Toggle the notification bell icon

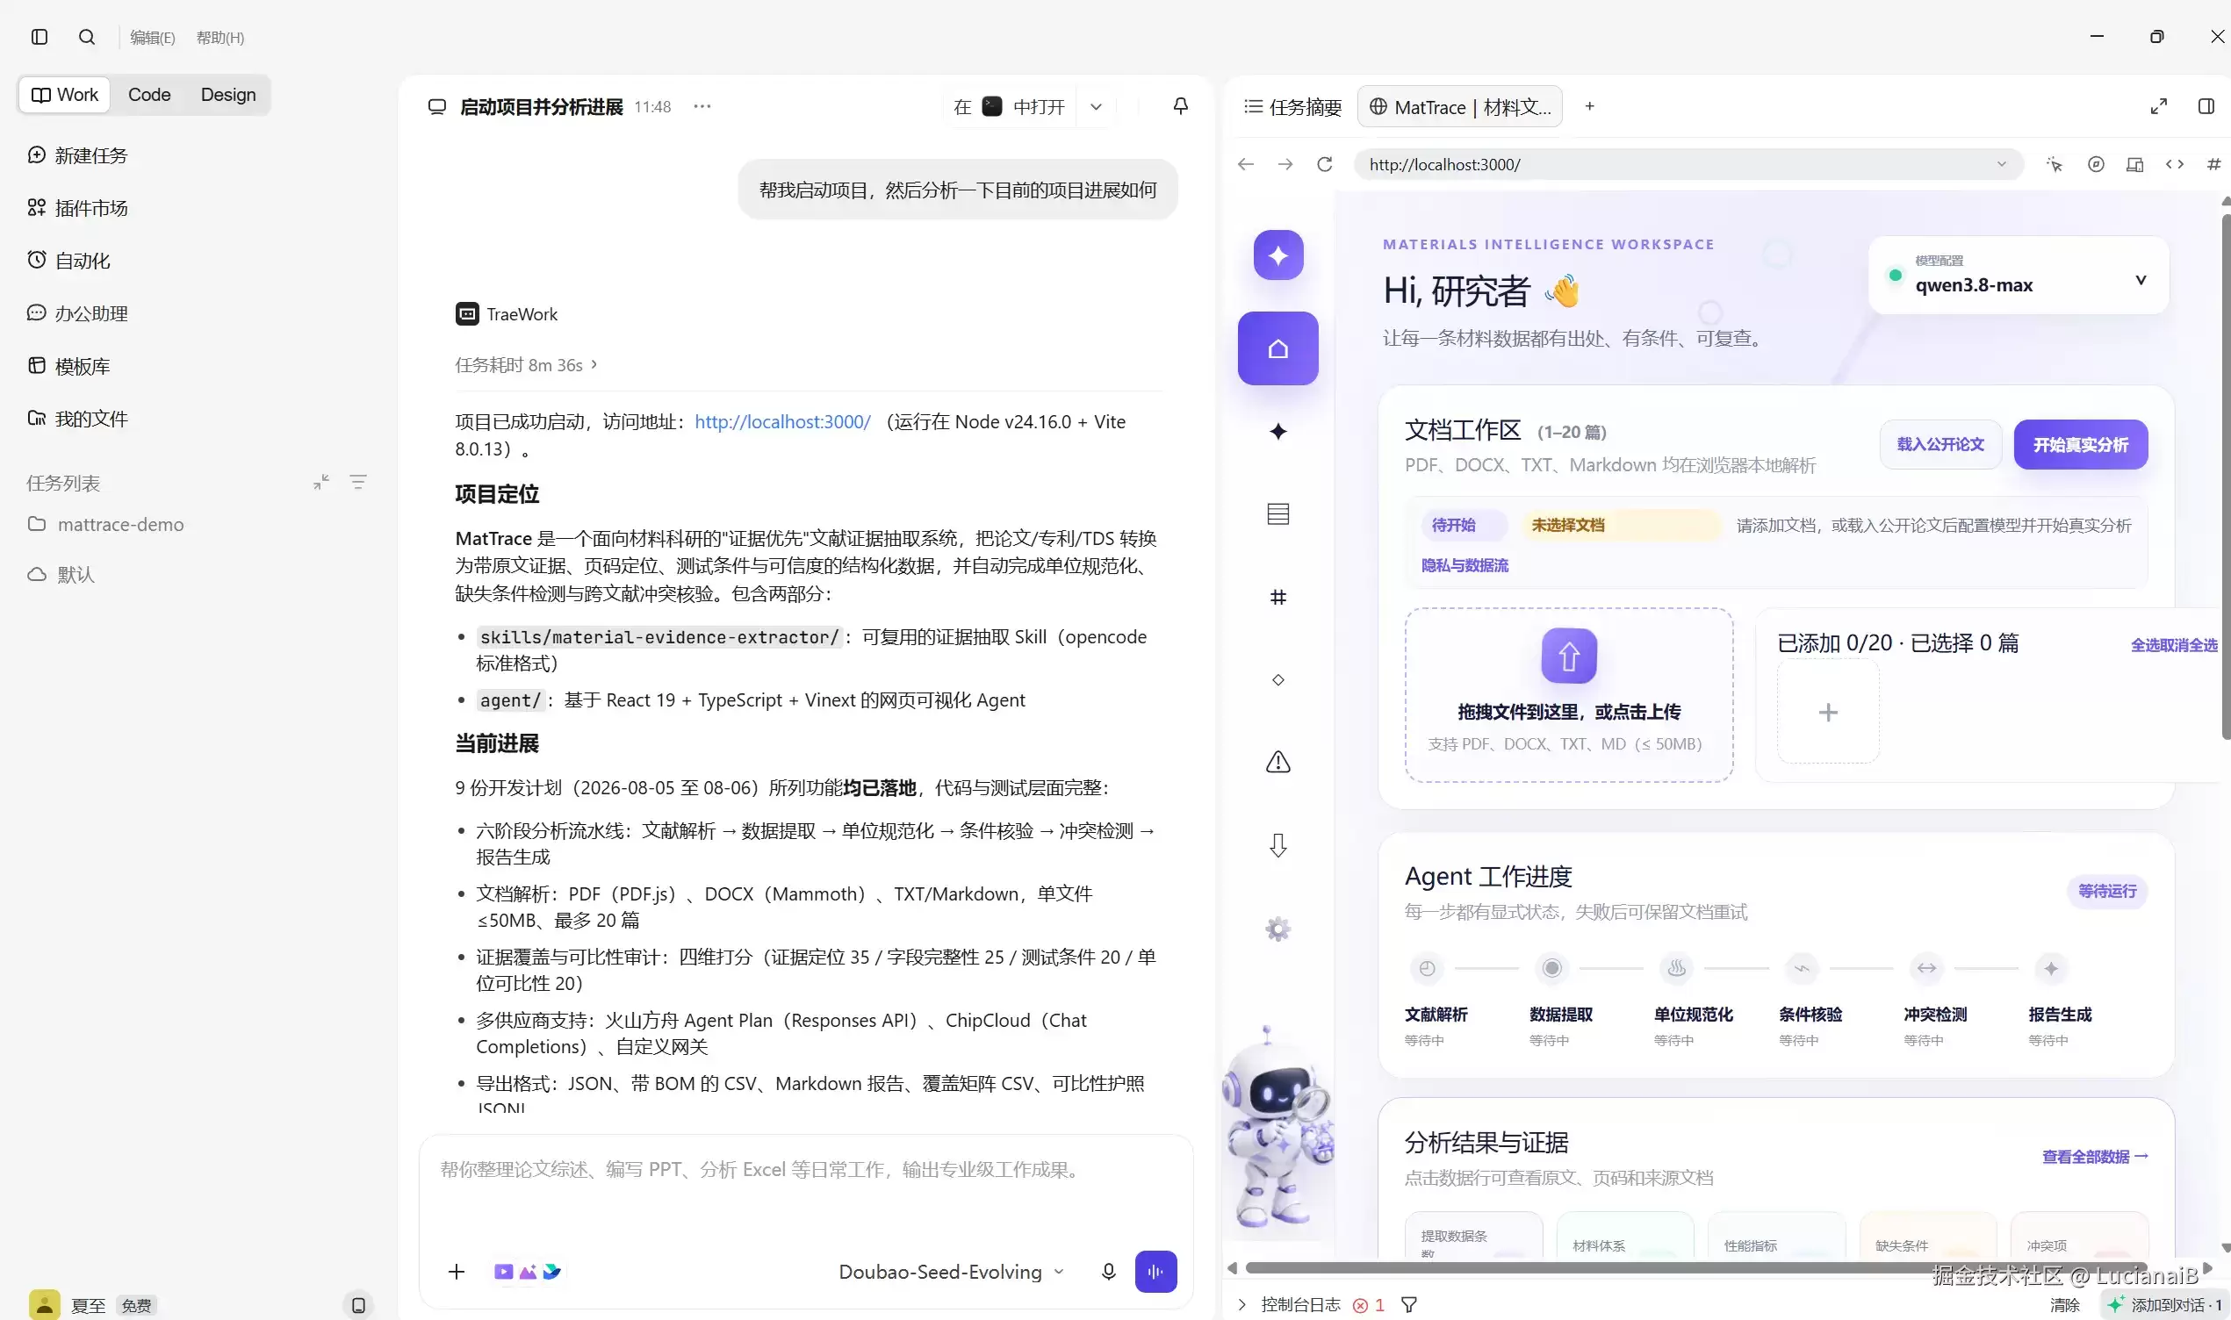pyautogui.click(x=1180, y=106)
